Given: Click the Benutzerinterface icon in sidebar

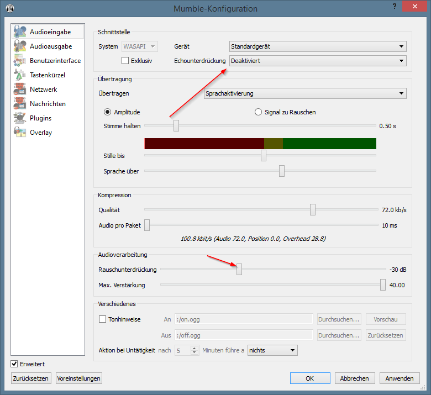Looking at the screenshot, I should 20,60.
